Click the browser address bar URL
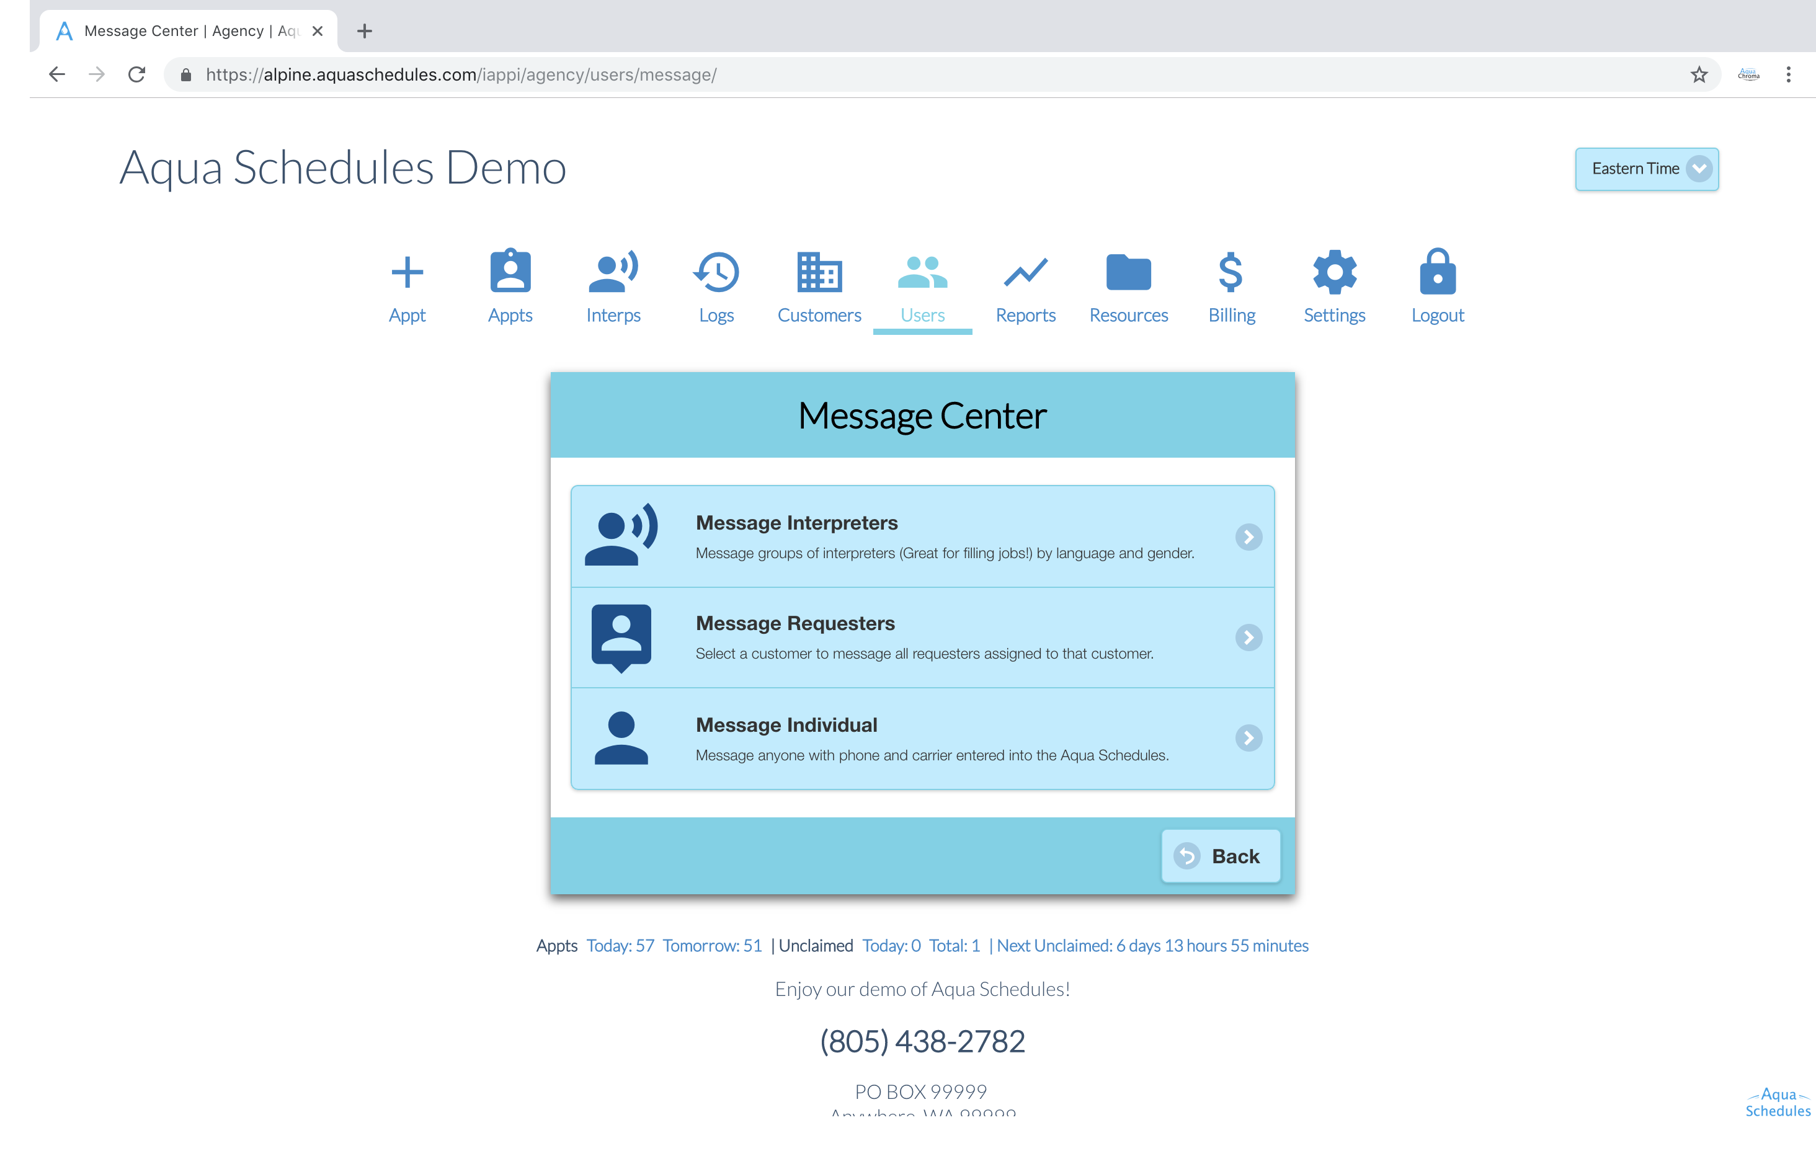This screenshot has width=1816, height=1151. click(461, 74)
